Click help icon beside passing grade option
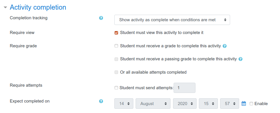280x113 pixels. pyautogui.click(x=241, y=59)
